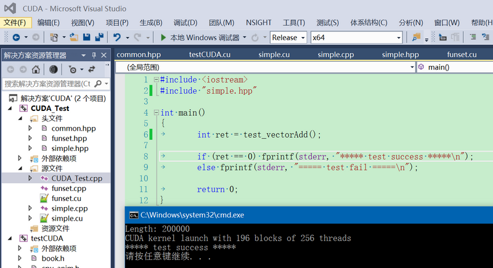The height and width of the screenshot is (268, 493).
Task: Open the 项目(P) menu
Action: point(117,23)
